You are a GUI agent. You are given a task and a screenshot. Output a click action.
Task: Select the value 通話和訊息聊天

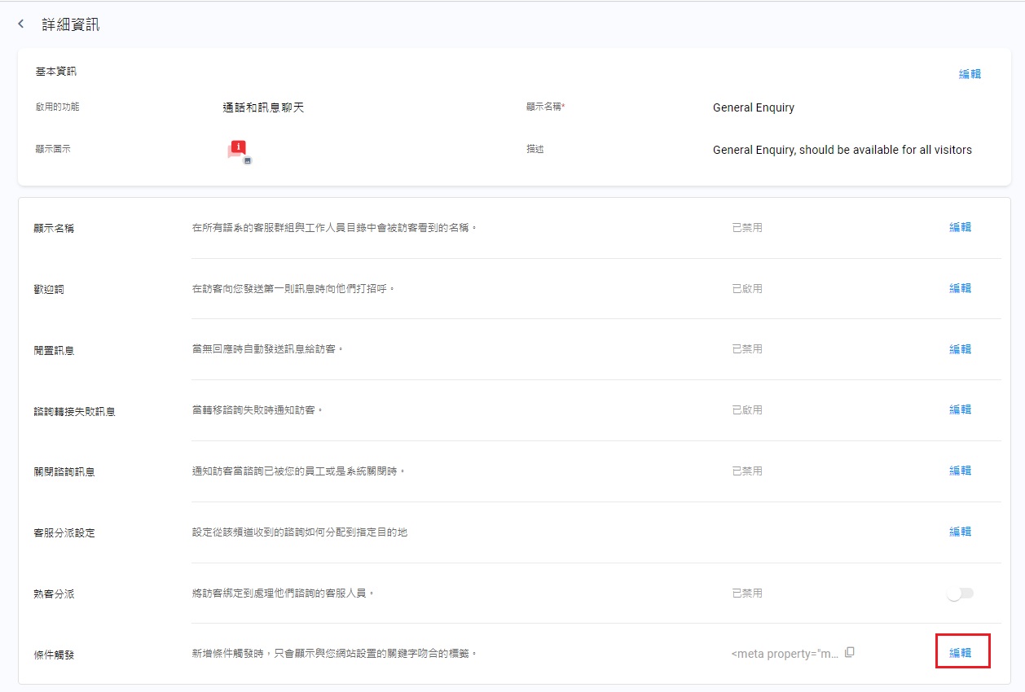[x=263, y=107]
